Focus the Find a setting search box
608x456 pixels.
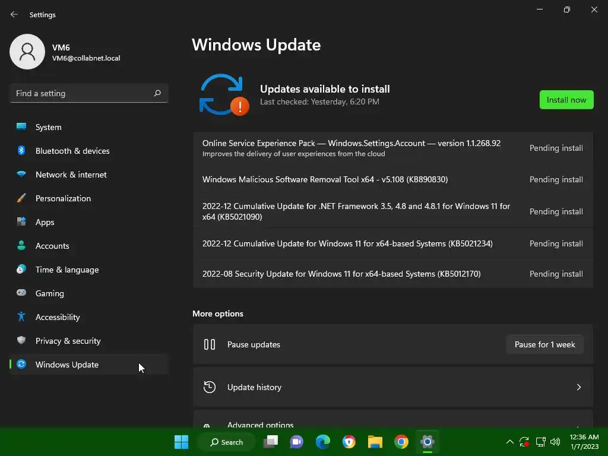pos(89,93)
